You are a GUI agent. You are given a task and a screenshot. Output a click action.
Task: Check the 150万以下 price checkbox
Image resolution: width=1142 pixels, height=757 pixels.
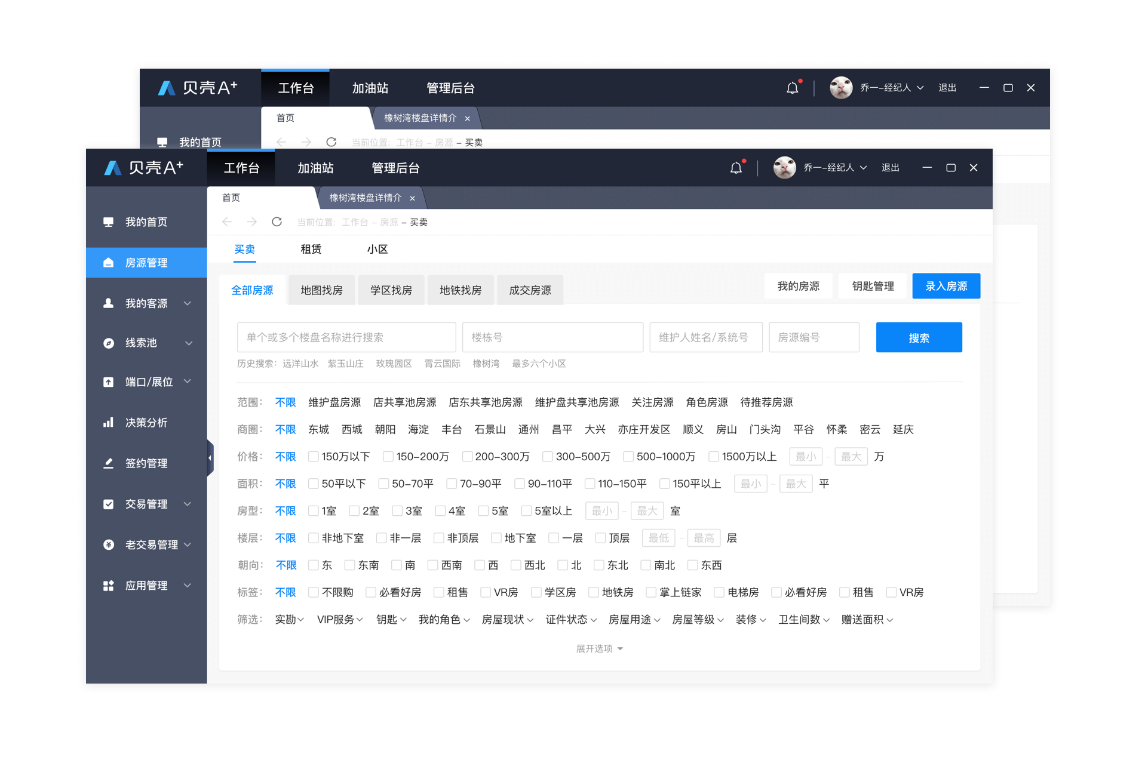(x=313, y=457)
